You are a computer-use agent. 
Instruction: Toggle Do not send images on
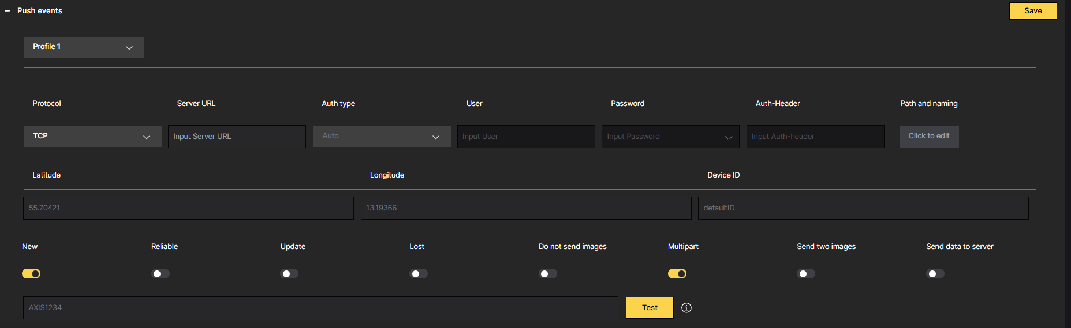tap(548, 274)
